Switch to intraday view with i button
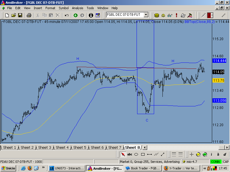This screenshot has width=230, height=172. point(211,154)
